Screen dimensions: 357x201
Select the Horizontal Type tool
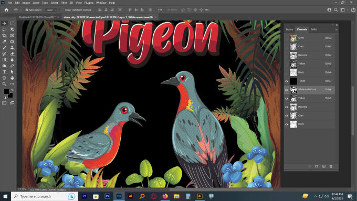4,72
